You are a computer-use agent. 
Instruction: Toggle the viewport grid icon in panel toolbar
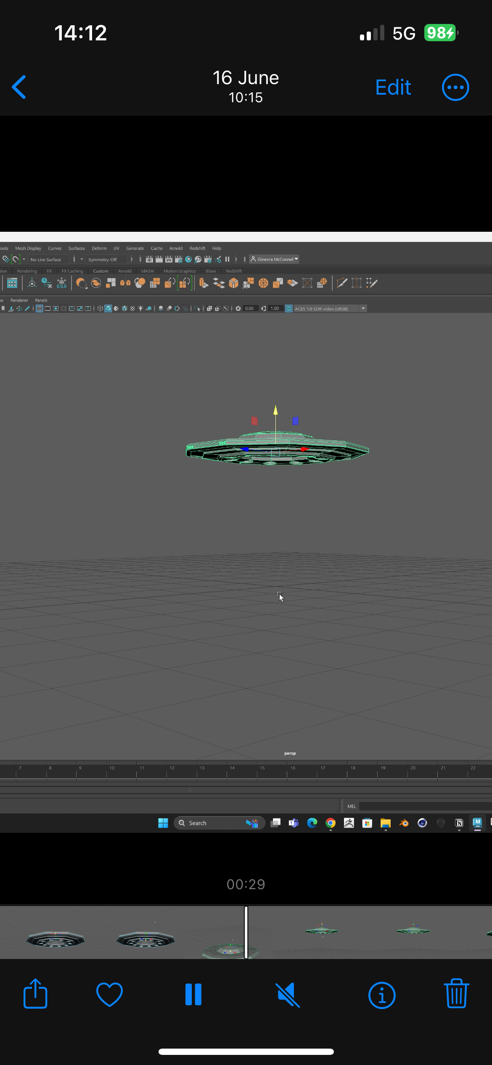[x=40, y=308]
